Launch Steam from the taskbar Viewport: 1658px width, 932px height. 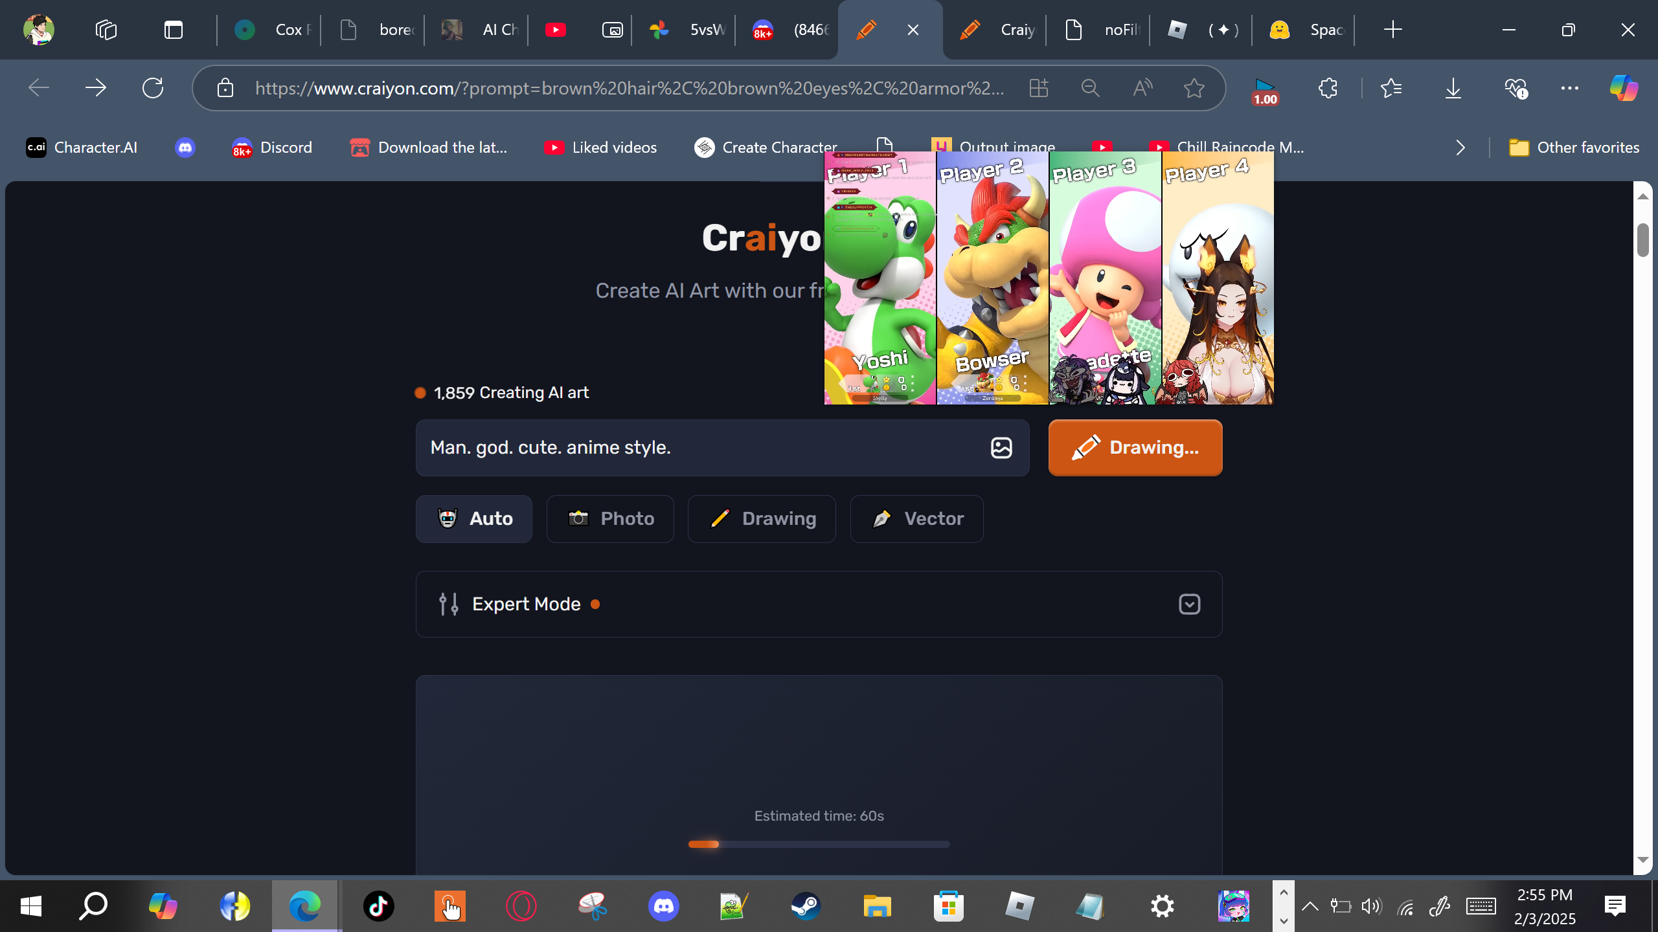806,906
